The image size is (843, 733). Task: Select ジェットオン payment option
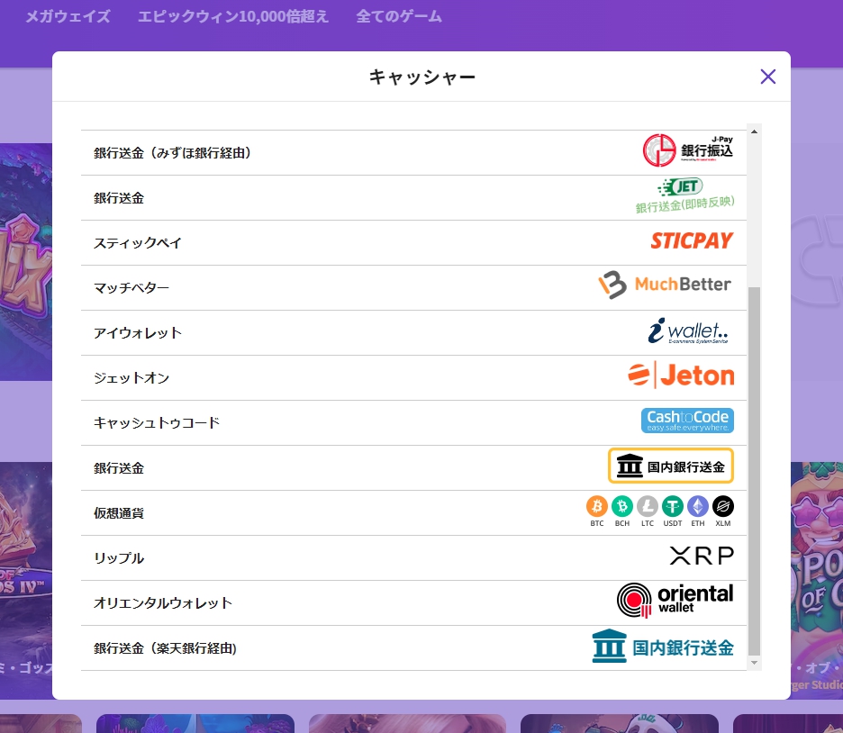(x=413, y=378)
